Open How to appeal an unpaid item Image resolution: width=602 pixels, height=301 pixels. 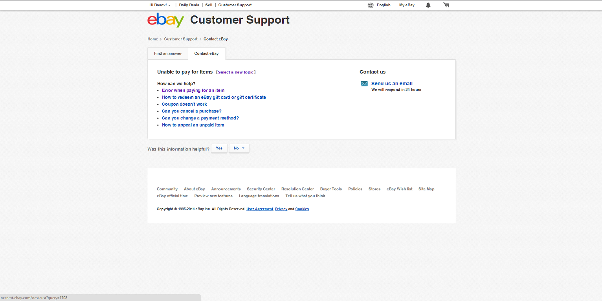[193, 125]
